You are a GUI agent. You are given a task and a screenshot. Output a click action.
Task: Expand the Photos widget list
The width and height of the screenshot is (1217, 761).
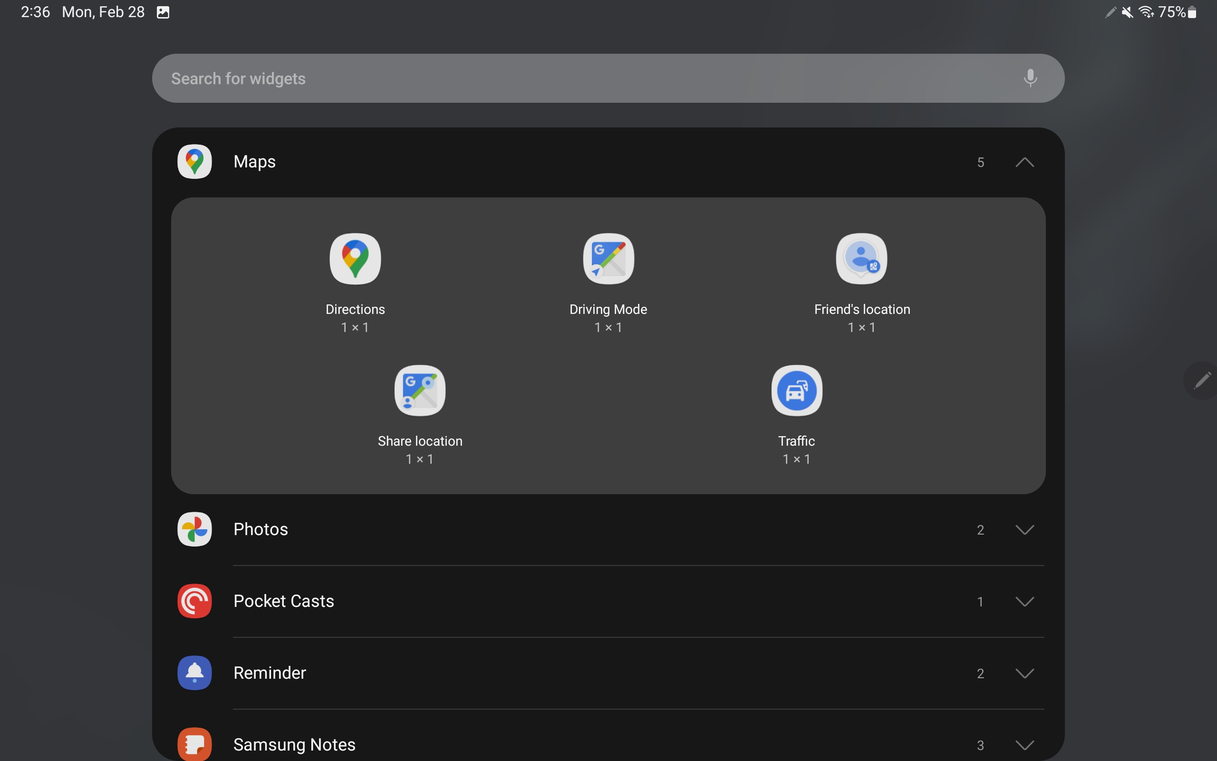(x=1024, y=529)
